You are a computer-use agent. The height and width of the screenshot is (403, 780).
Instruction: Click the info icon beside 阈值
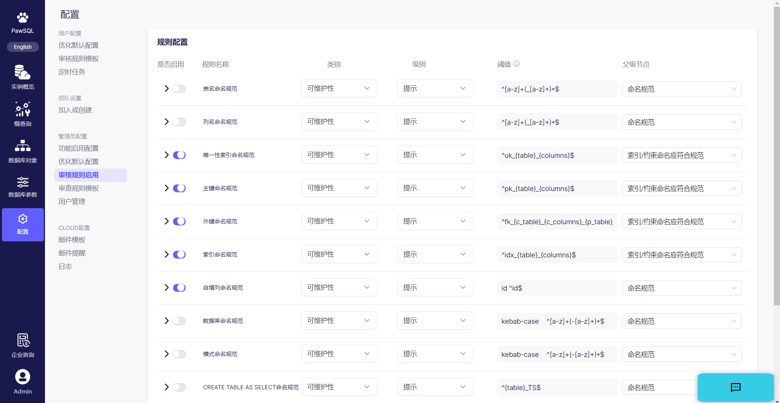click(517, 64)
